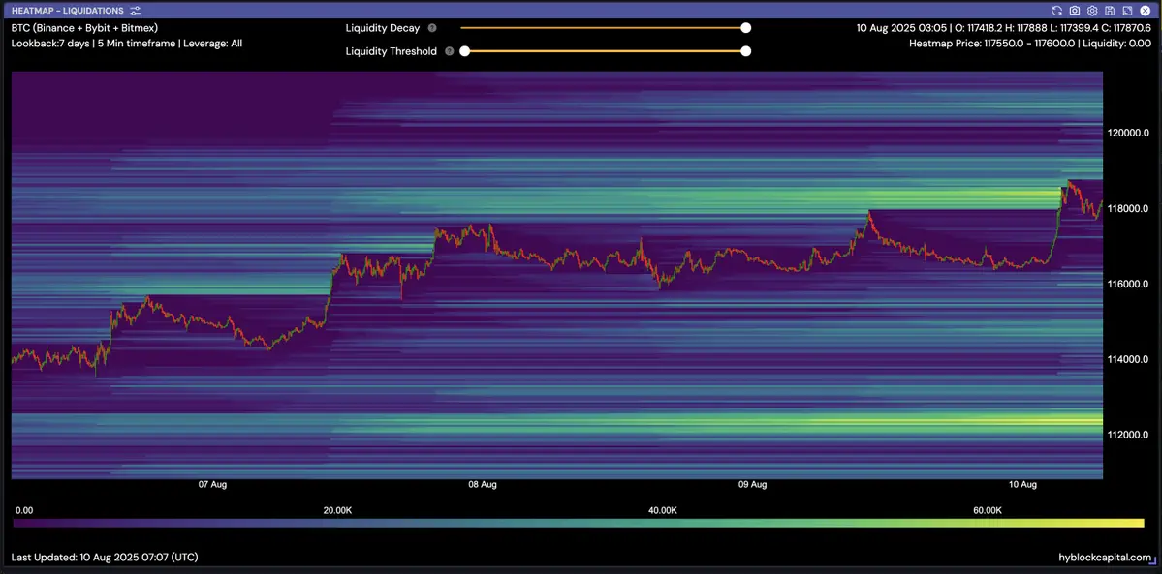Click the Liquidity Threshold label
This screenshot has height=574, width=1162.
pos(392,52)
